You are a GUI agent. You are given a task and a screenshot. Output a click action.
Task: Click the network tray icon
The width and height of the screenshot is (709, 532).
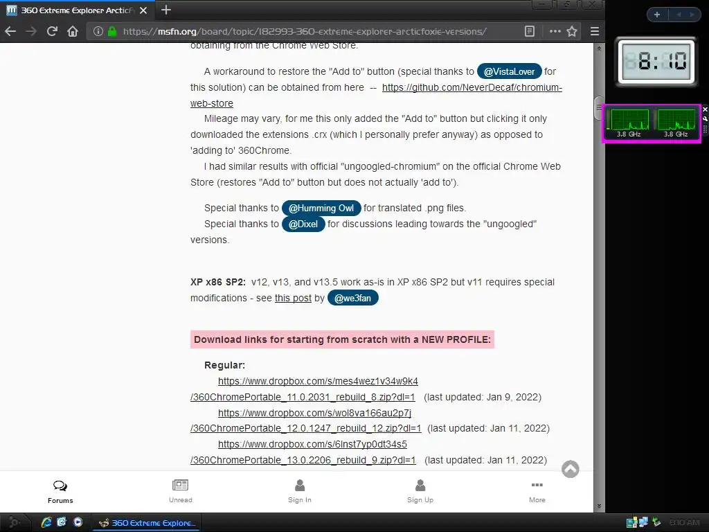(x=643, y=523)
